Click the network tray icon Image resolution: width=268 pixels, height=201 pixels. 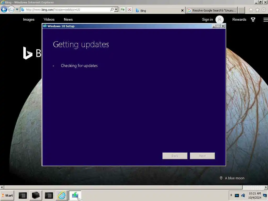(x=237, y=196)
